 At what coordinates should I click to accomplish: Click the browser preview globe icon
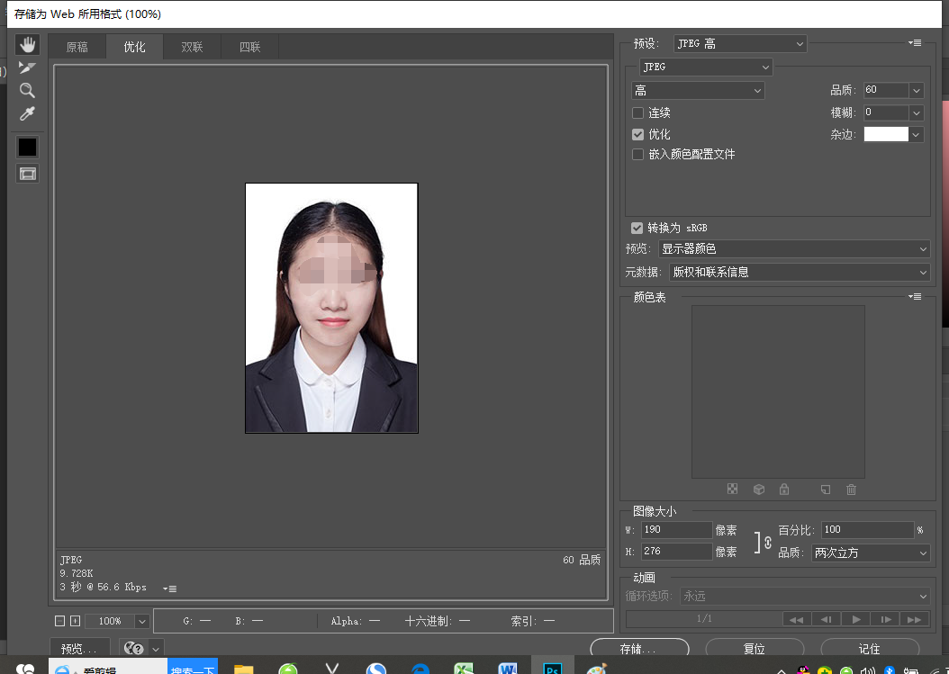[x=134, y=648]
